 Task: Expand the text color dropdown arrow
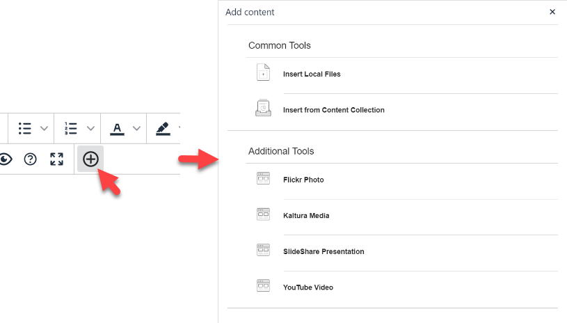(137, 129)
